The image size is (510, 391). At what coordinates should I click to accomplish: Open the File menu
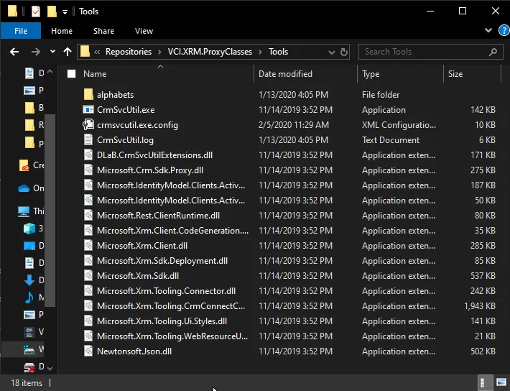pos(20,31)
